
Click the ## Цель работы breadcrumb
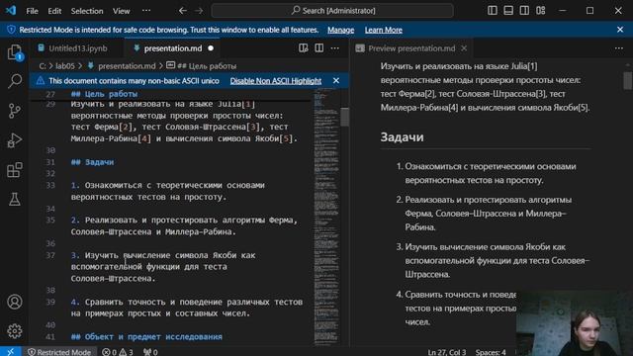tap(207, 66)
